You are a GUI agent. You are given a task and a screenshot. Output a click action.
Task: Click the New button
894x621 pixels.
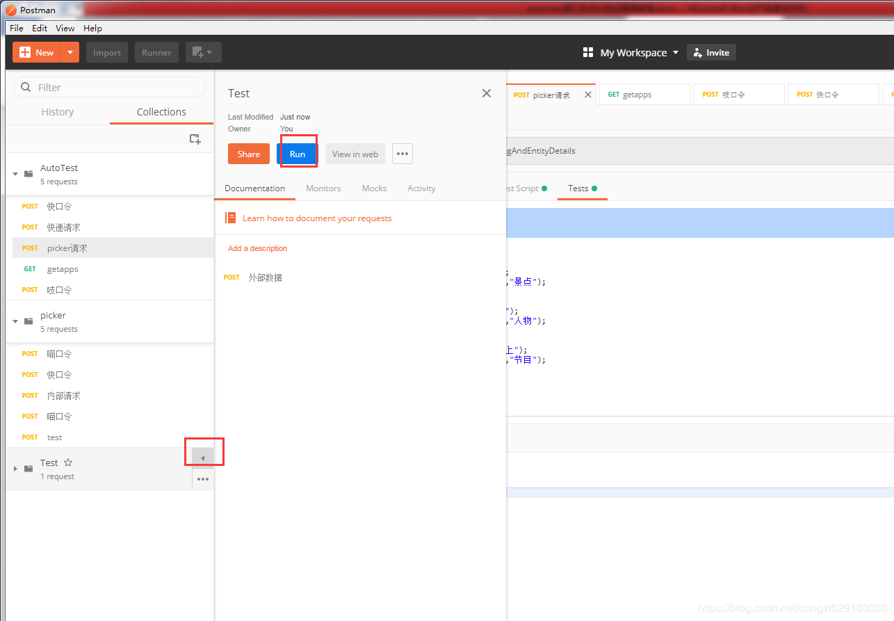tap(37, 52)
